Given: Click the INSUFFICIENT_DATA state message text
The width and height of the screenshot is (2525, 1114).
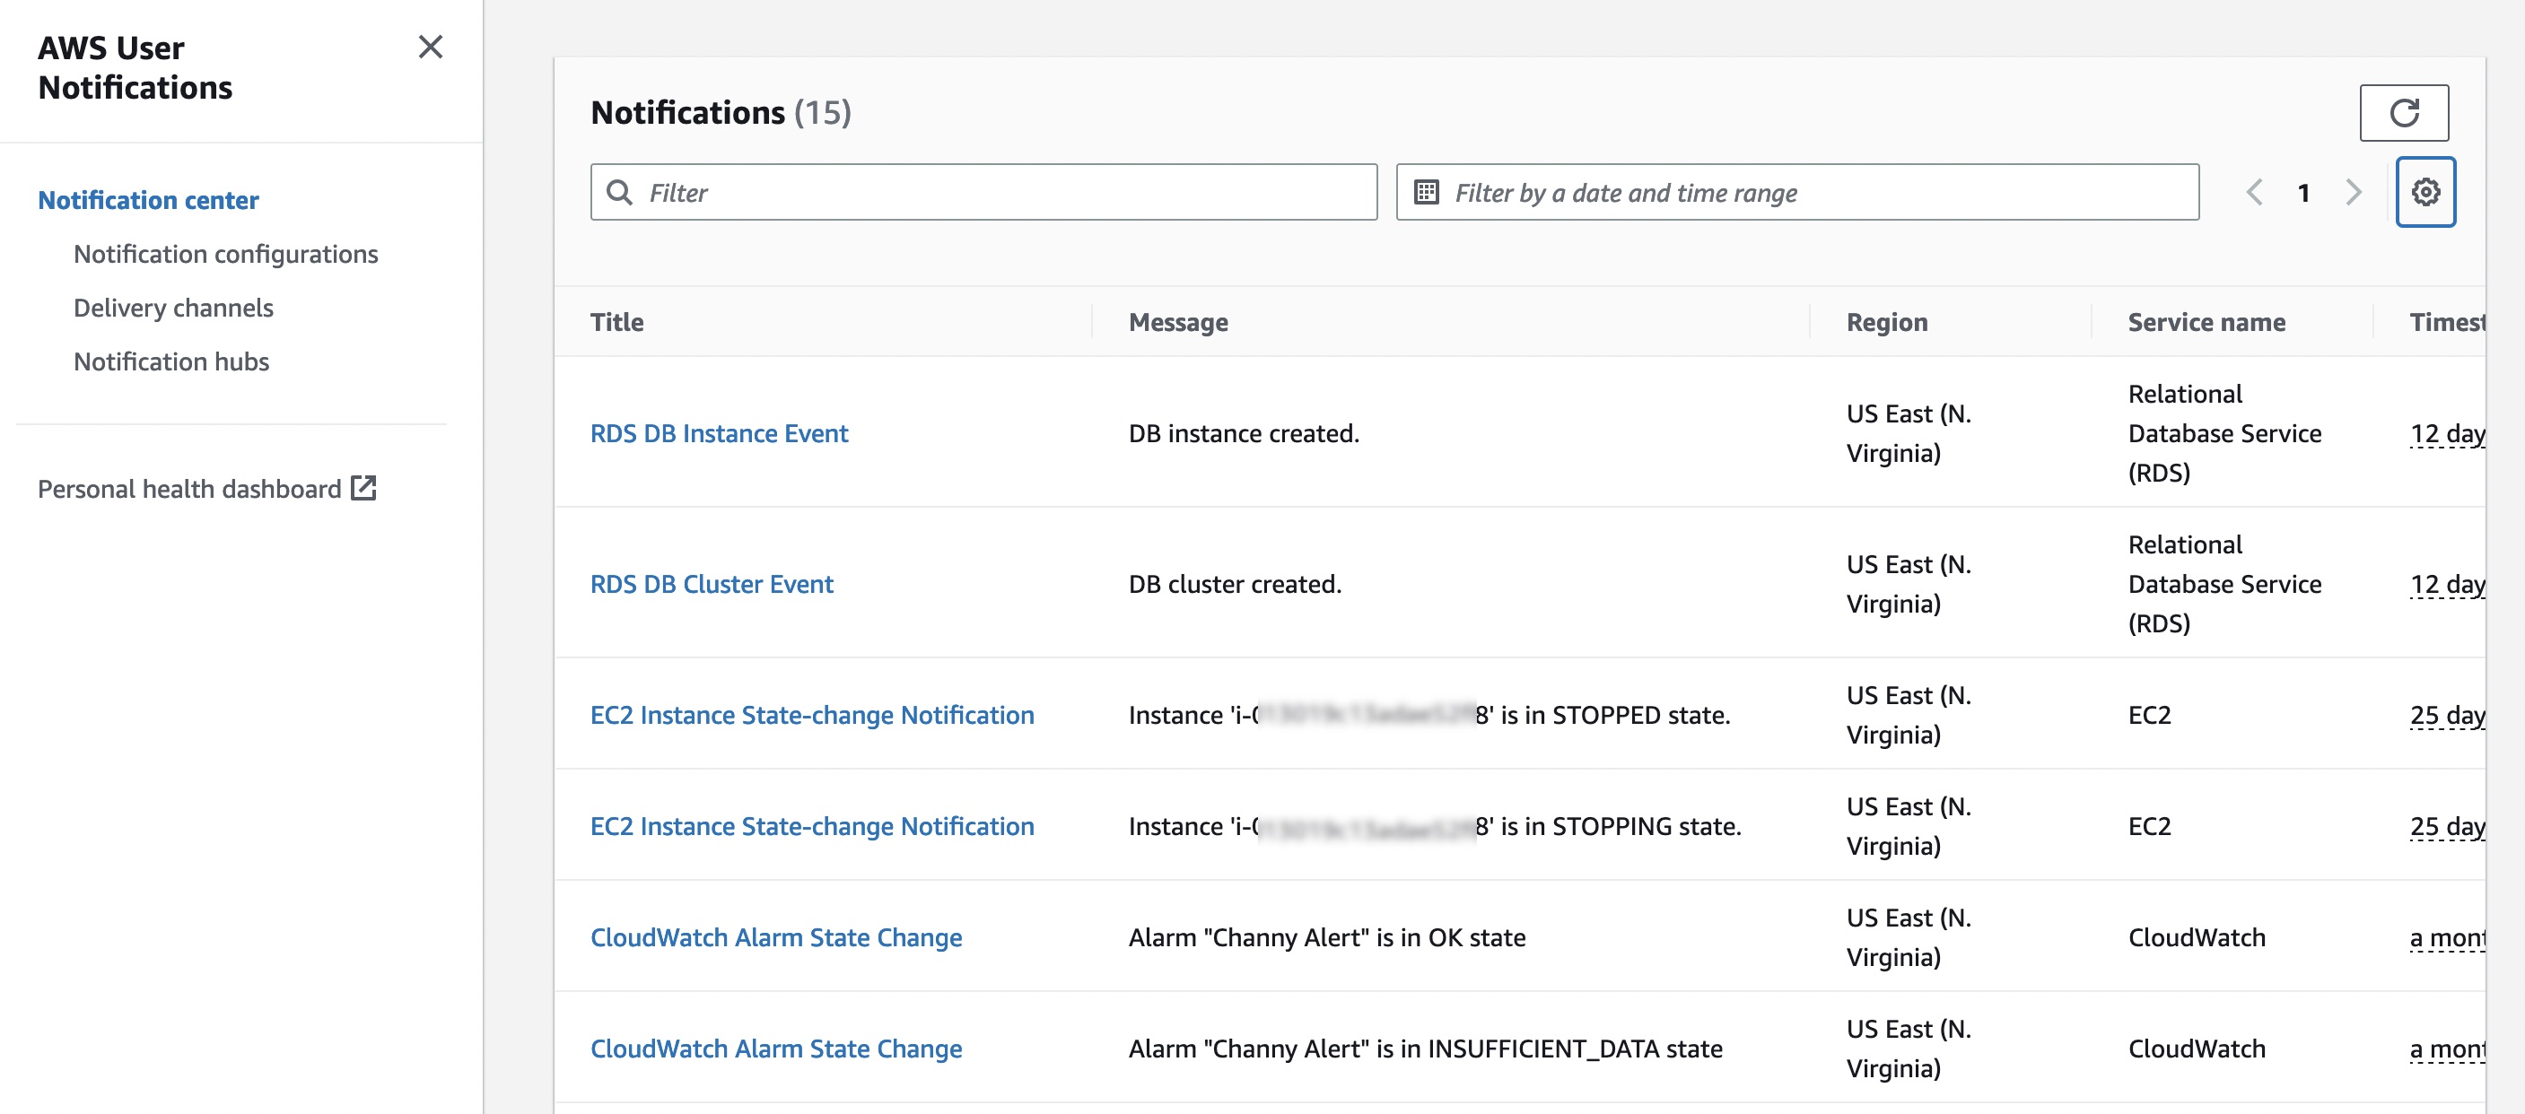Looking at the screenshot, I should coord(1425,1049).
